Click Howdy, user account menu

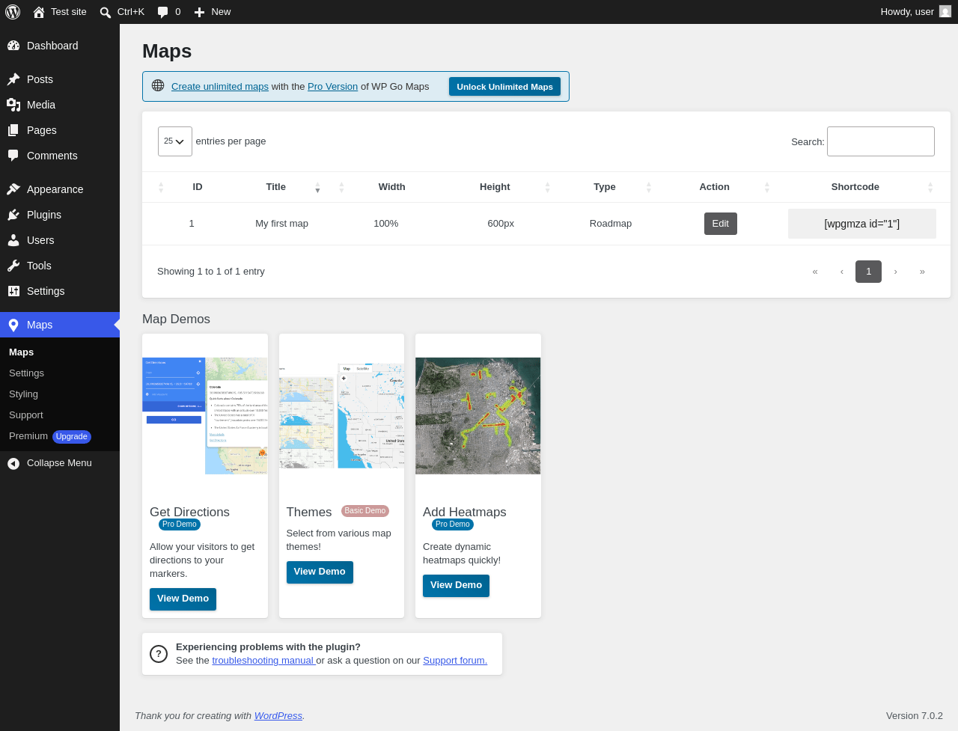(915, 12)
